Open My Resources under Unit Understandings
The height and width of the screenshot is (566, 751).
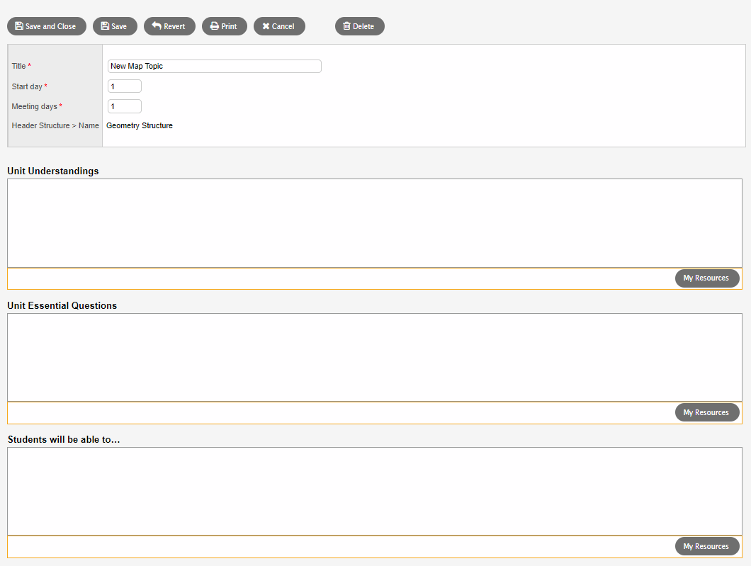(706, 278)
